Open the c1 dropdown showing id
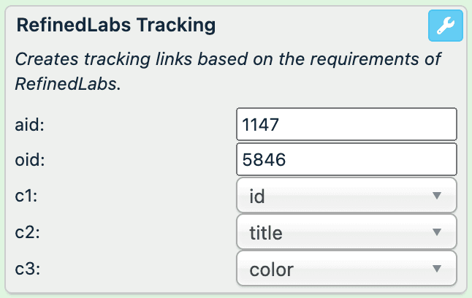Image resolution: width=472 pixels, height=298 pixels. click(x=346, y=196)
